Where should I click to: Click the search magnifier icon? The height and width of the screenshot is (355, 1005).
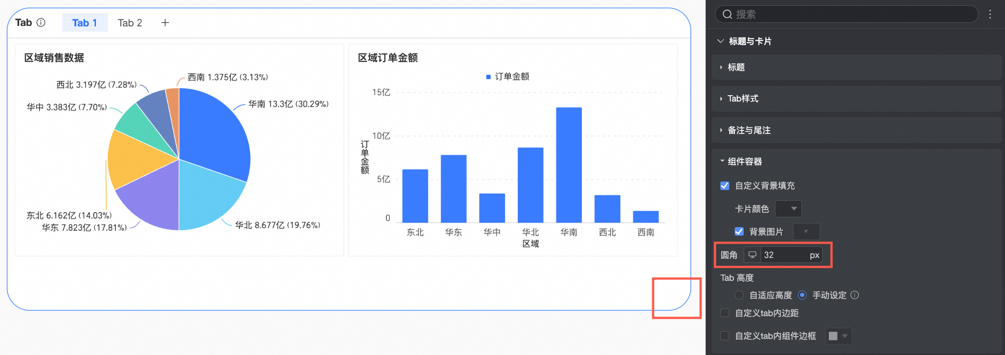click(x=728, y=14)
